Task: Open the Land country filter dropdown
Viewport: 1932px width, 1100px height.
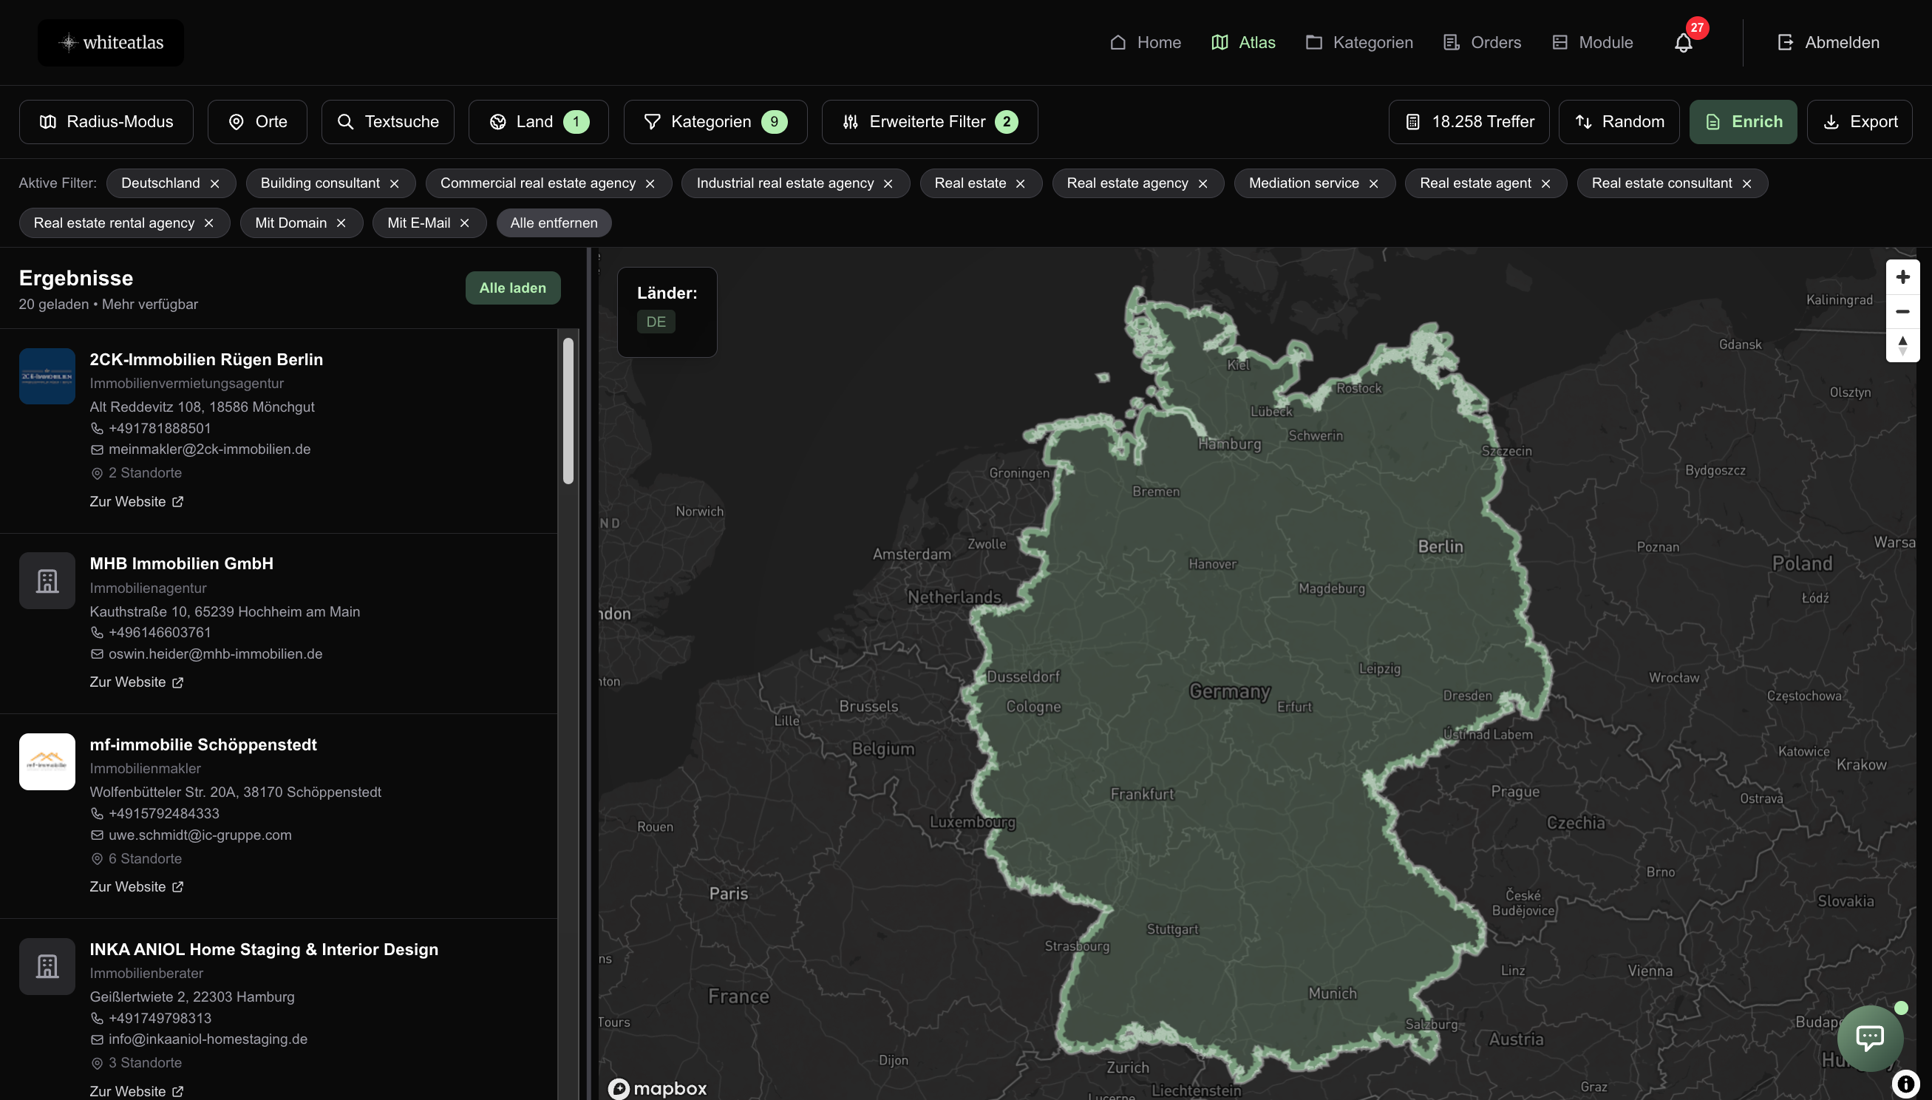Action: (x=538, y=122)
